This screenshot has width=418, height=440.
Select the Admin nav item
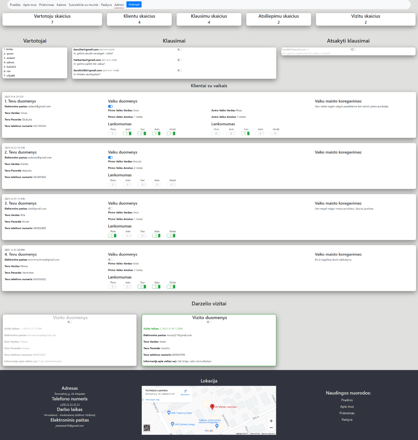pos(119,5)
